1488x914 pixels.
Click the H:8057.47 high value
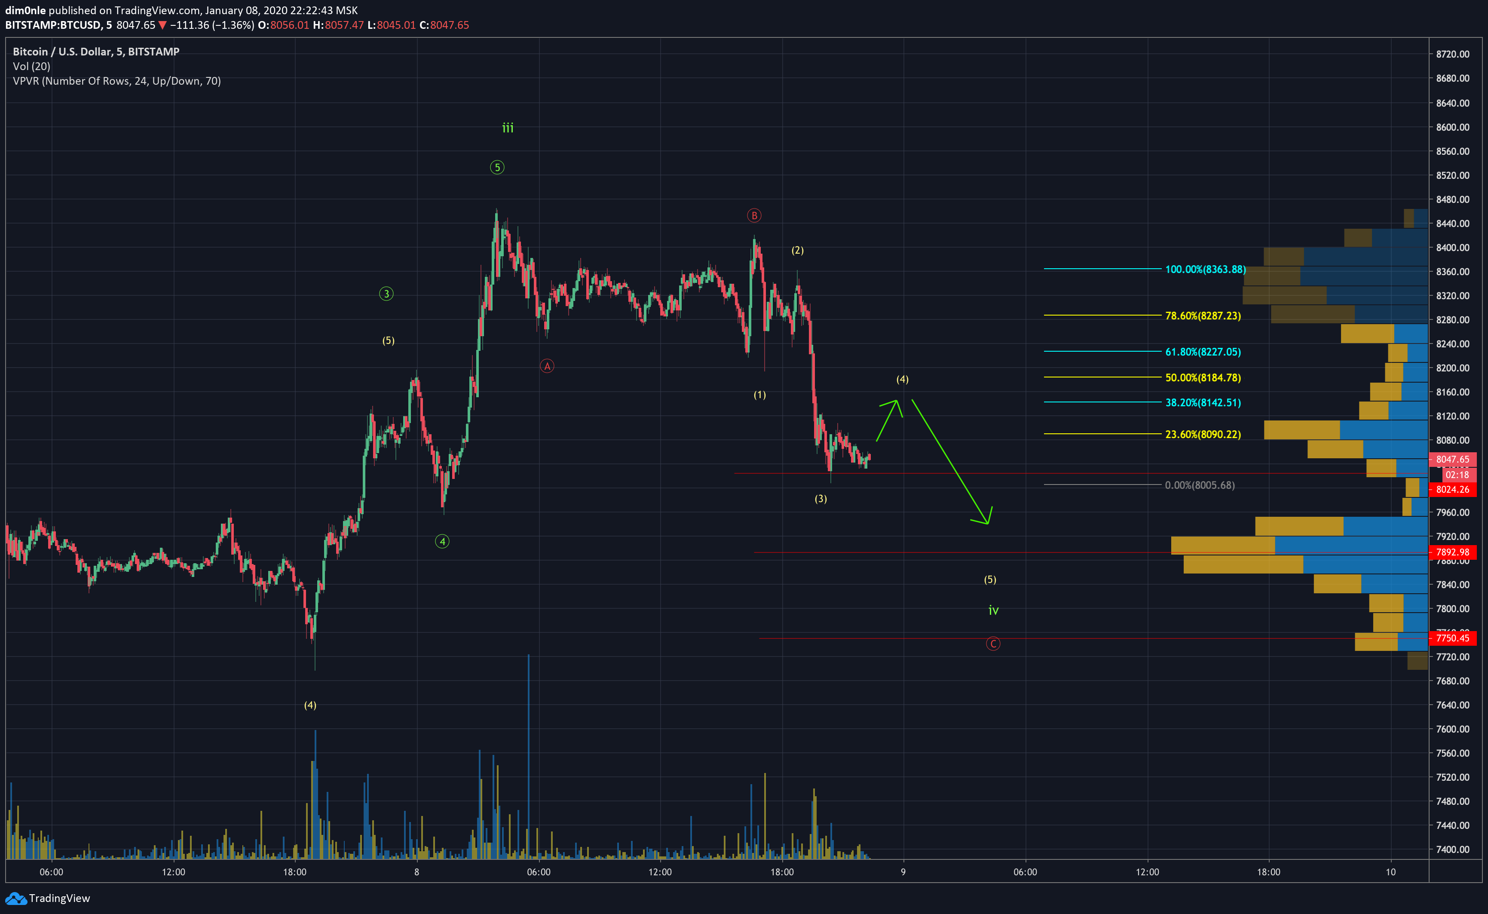(338, 25)
